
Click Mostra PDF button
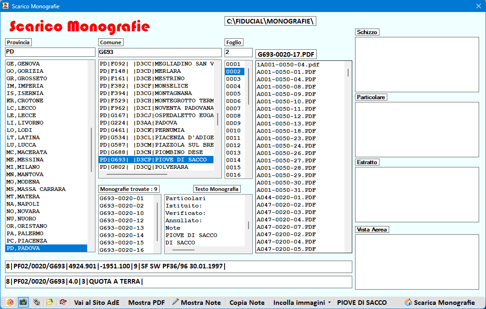coord(146,303)
